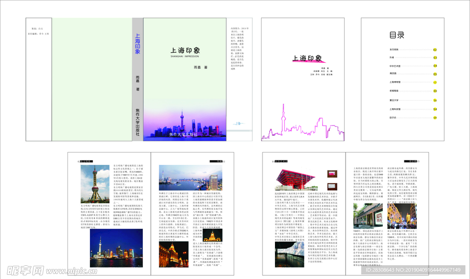Screen dimensions: 470x279
Task: Click the purple Shanghai skyline cover photo
Action: (185, 123)
